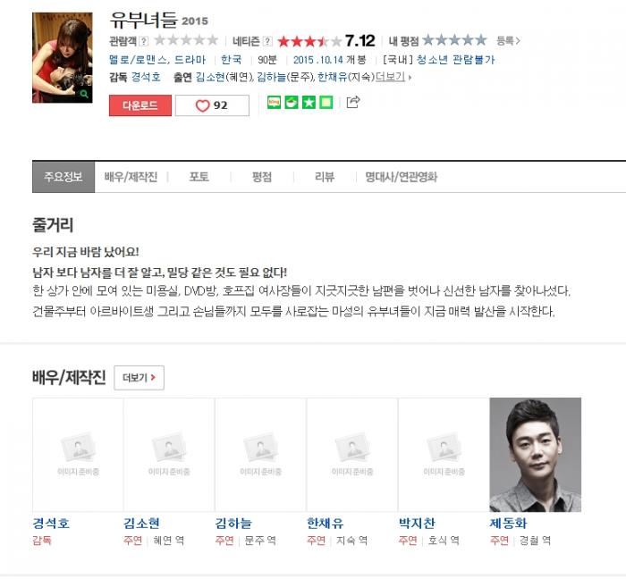
Task: Switch to the 포토 tab
Action: click(199, 177)
